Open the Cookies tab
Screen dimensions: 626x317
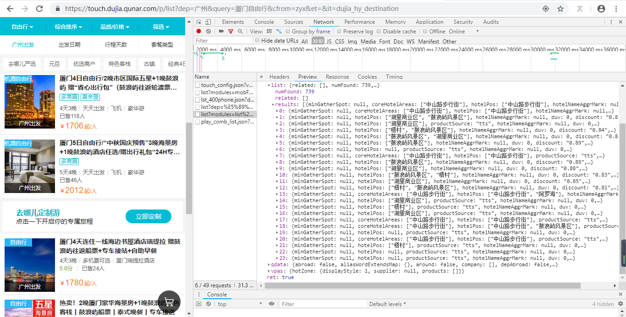[367, 77]
